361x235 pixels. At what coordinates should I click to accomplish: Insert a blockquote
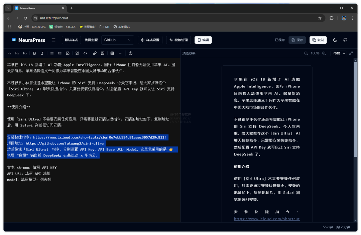click(x=77, y=53)
